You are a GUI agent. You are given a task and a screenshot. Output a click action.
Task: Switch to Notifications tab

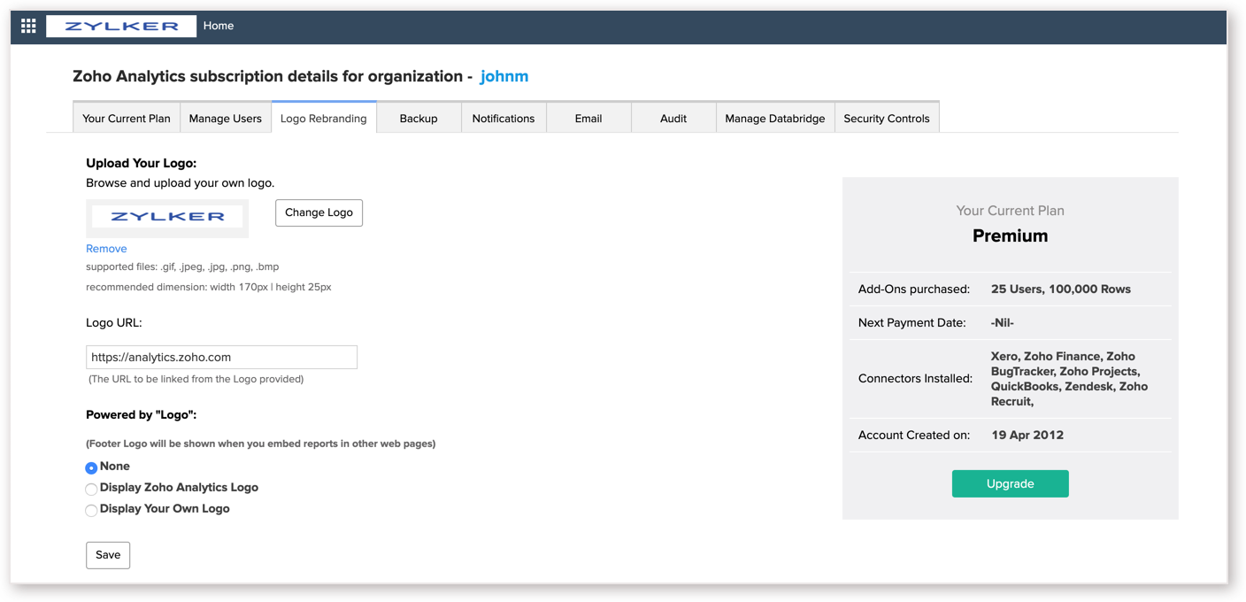(x=504, y=118)
